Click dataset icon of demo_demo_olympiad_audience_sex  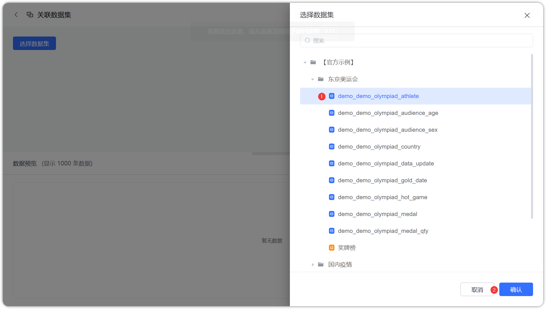[x=332, y=130]
